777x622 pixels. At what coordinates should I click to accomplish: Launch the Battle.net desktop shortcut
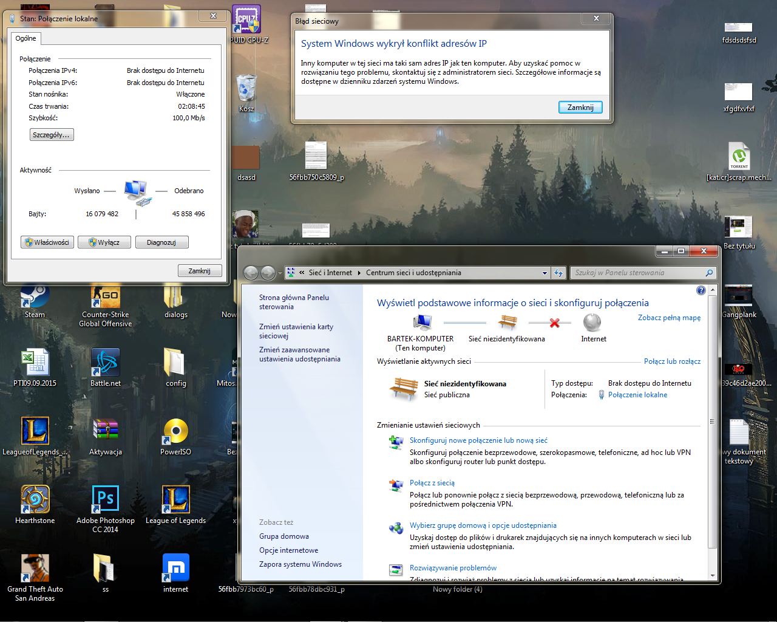(106, 363)
